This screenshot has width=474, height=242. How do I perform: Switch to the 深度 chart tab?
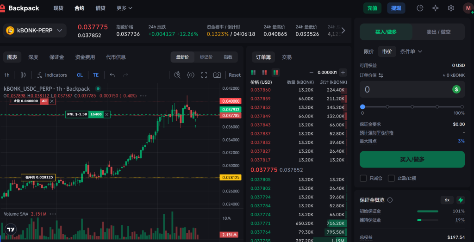click(33, 57)
